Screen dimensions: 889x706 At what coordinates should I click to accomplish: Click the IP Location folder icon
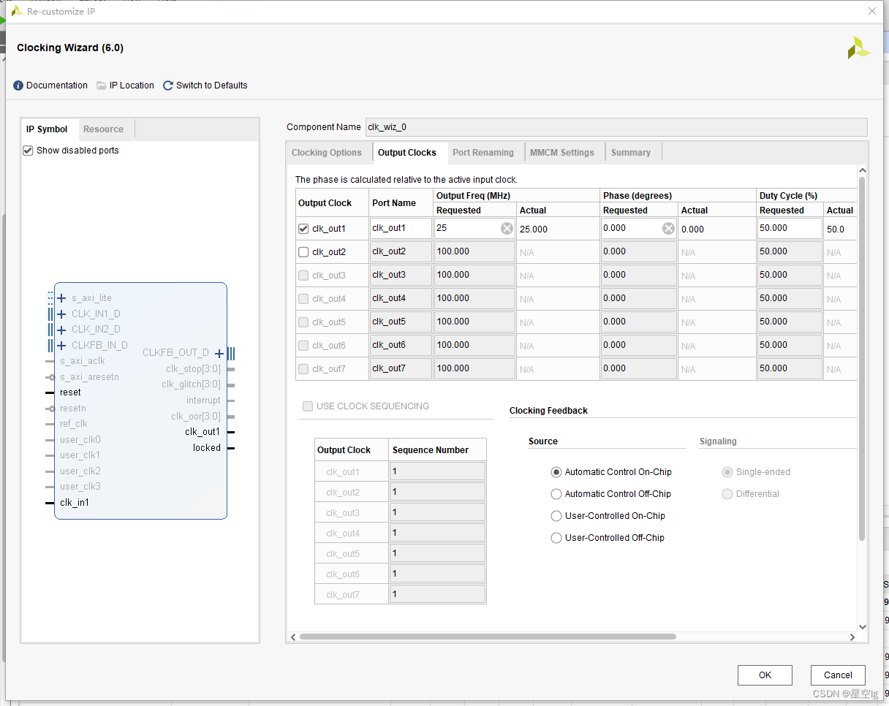[102, 86]
